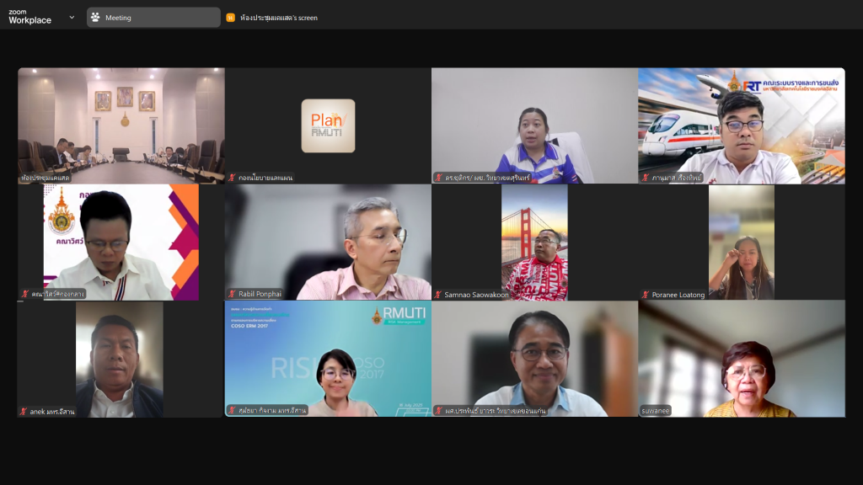Viewport: 863px width, 485px height.
Task: Click muted mic icon beside Poranee Loatong
Action: pos(646,295)
